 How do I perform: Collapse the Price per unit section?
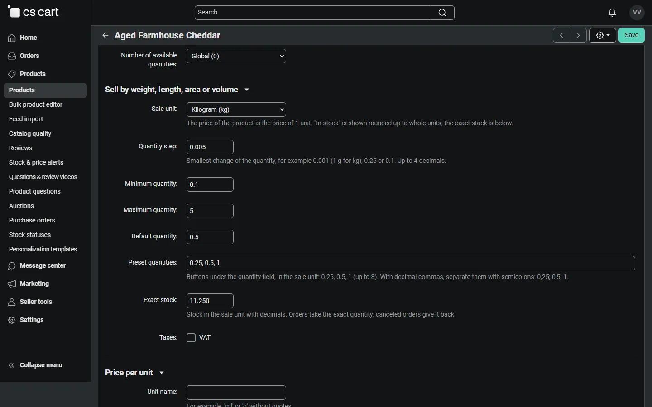134,373
